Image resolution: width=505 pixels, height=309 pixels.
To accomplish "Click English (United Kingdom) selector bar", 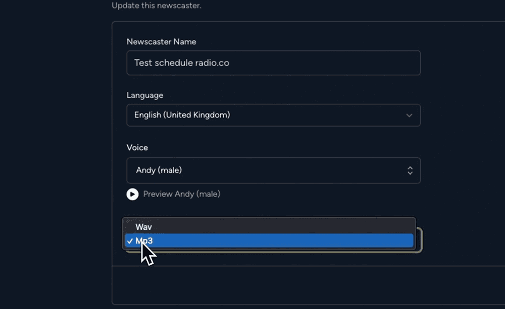I will (273, 115).
